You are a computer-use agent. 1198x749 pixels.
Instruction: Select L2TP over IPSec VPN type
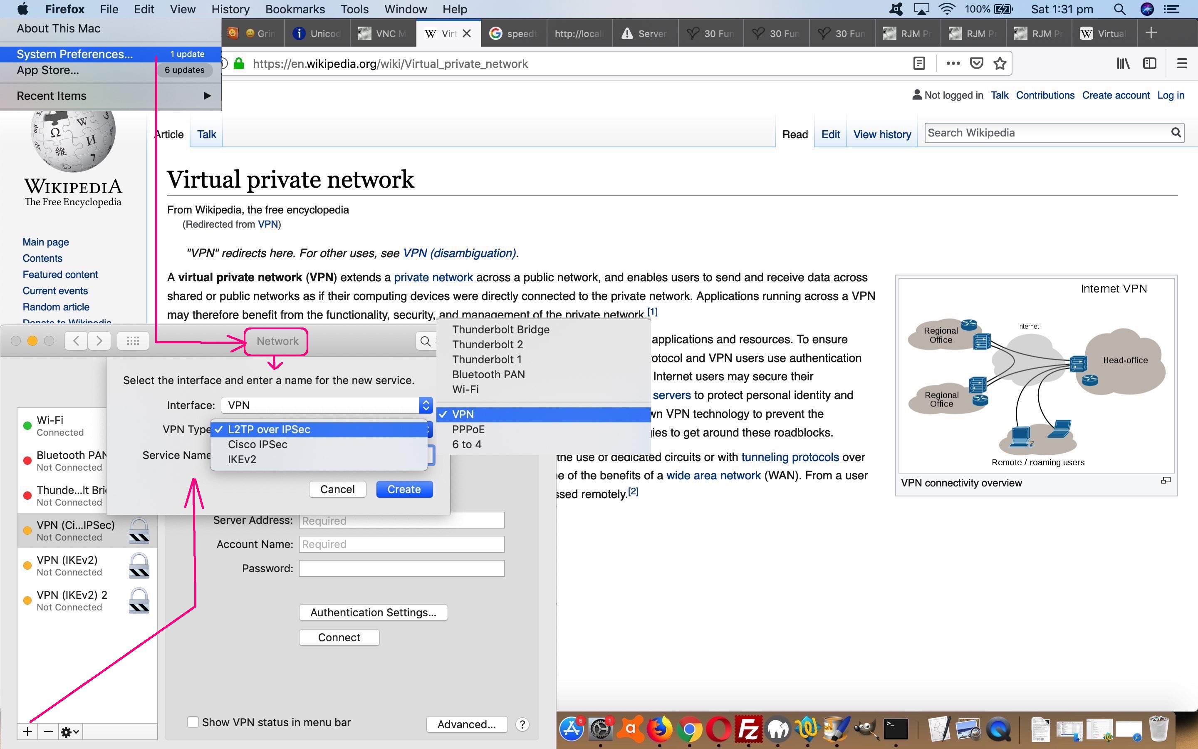tap(319, 429)
